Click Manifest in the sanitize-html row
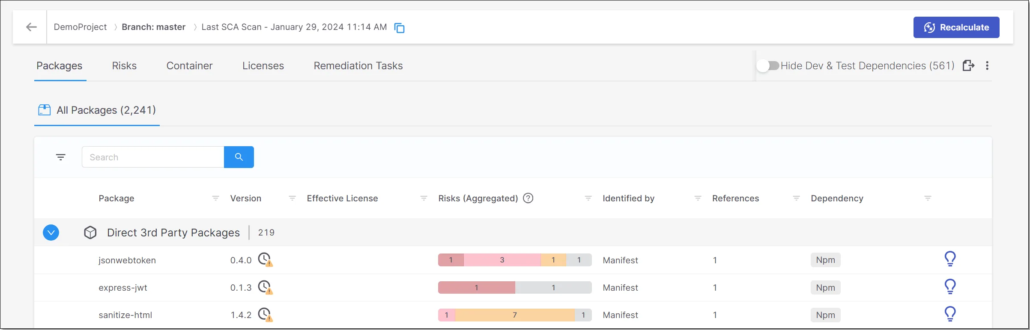The width and height of the screenshot is (1030, 330). [620, 315]
